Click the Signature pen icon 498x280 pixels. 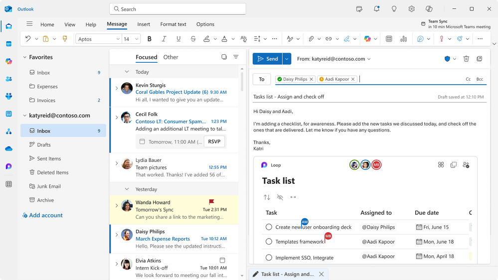pos(347,39)
